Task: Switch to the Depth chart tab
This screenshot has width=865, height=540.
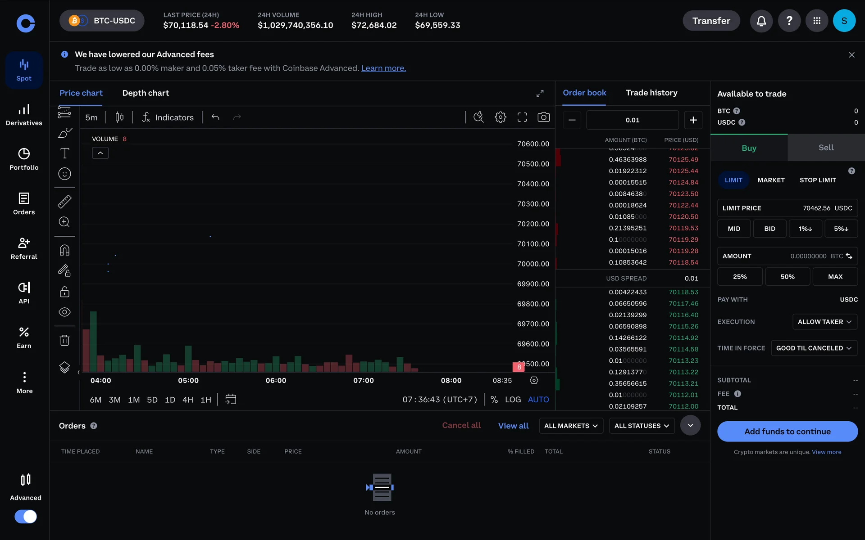Action: tap(146, 93)
